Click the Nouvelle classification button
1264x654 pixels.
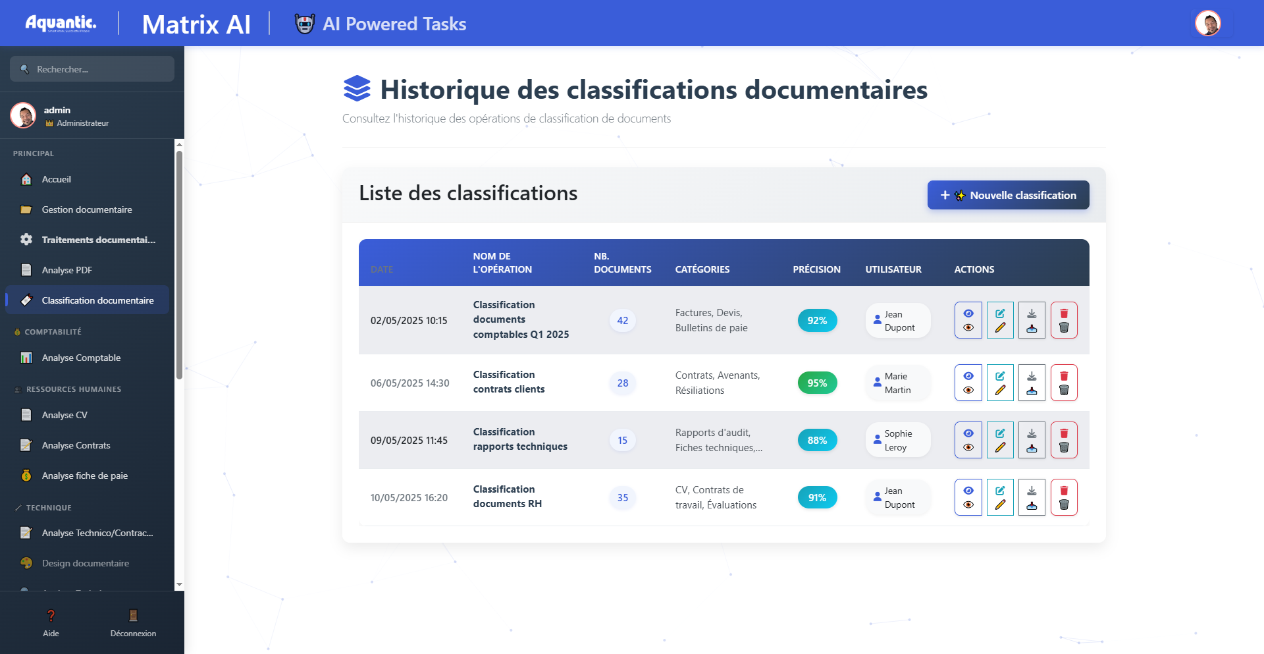[1008, 195]
